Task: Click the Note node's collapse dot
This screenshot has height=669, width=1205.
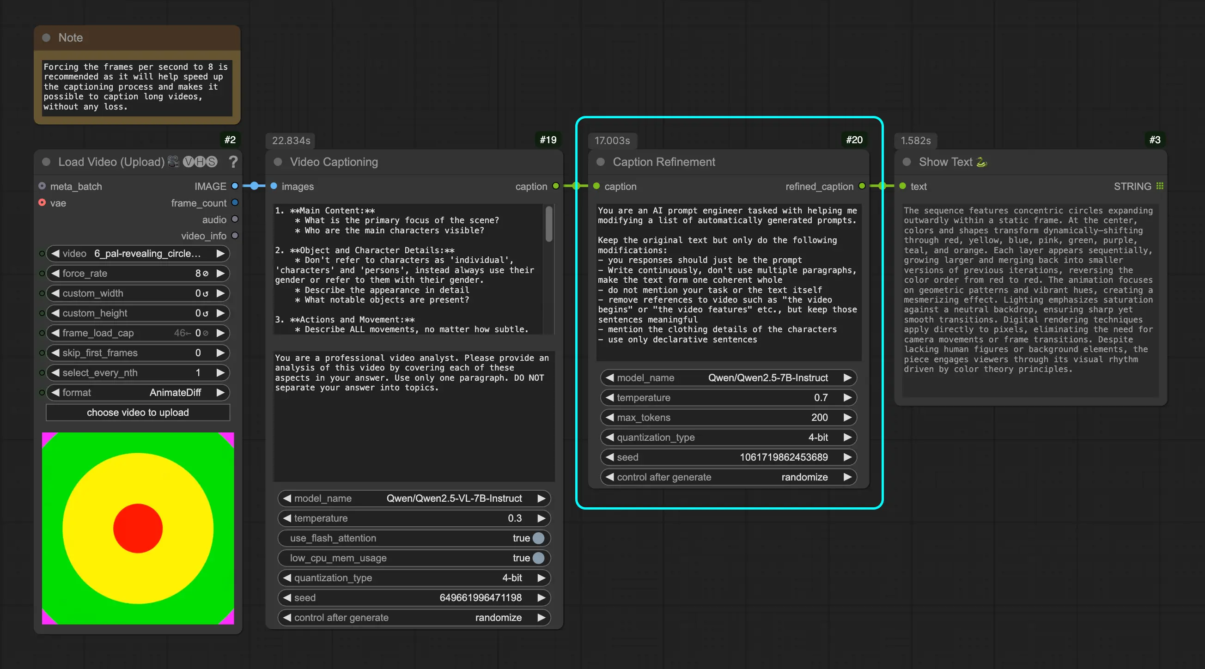Action: 46,38
